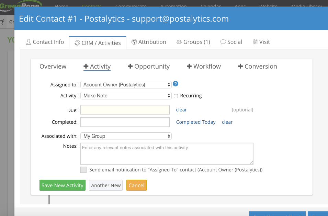This screenshot has height=216, width=328.
Task: Click the Completed Today link
Action: (196, 122)
